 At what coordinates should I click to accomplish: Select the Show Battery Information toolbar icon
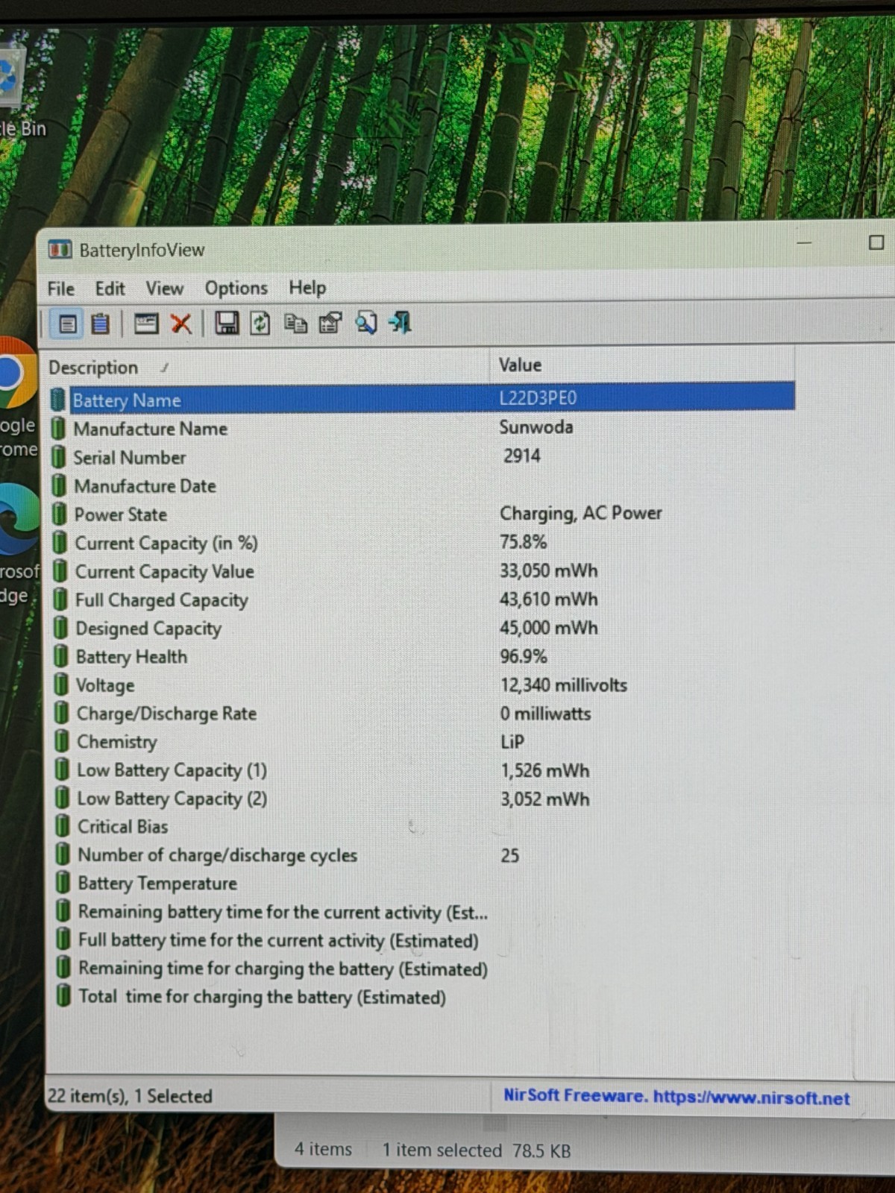(x=67, y=324)
